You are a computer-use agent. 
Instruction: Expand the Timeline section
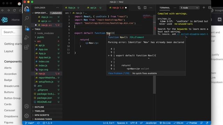pos(47,111)
